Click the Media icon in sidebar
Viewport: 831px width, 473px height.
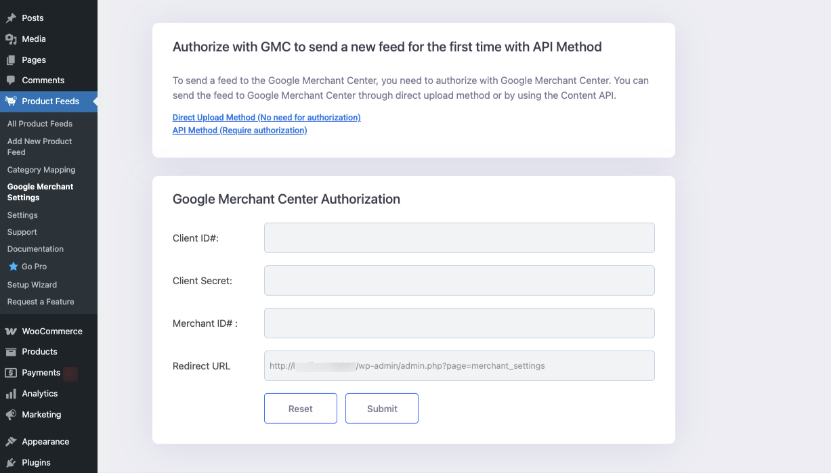point(11,39)
